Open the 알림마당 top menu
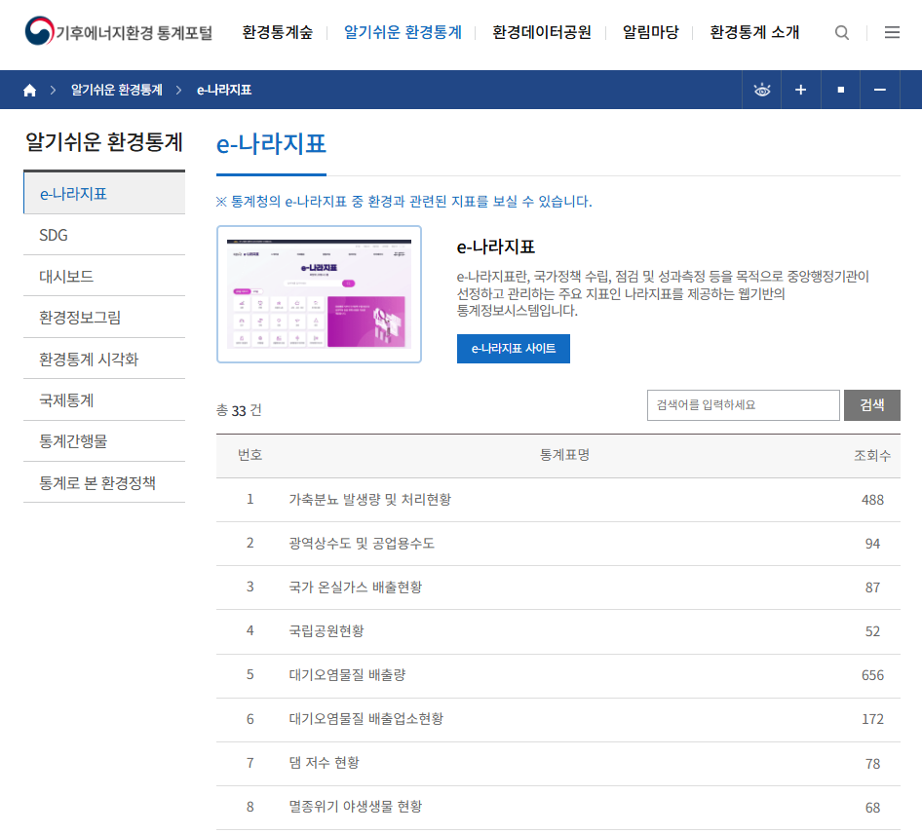The height and width of the screenshot is (834, 922). (650, 32)
